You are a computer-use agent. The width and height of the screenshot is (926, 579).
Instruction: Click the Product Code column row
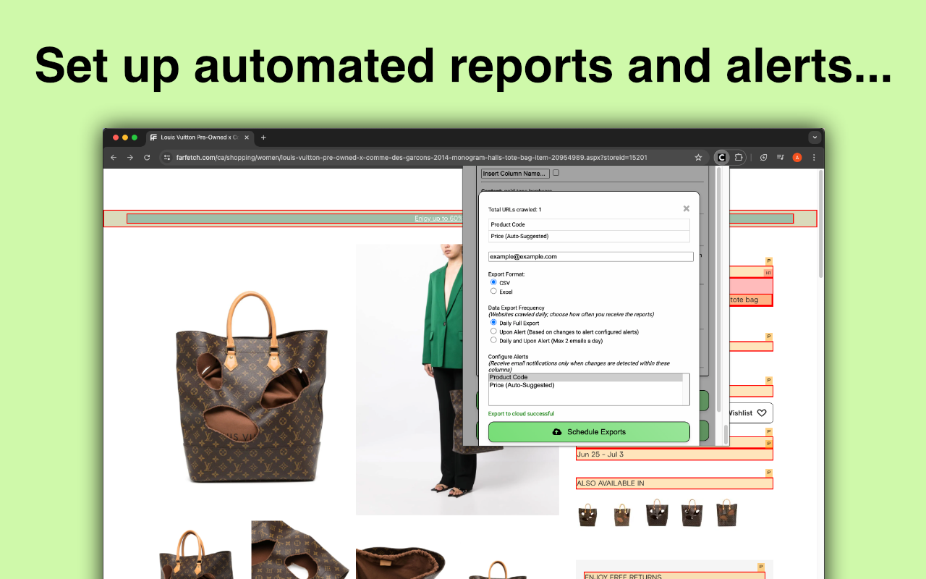coord(589,224)
